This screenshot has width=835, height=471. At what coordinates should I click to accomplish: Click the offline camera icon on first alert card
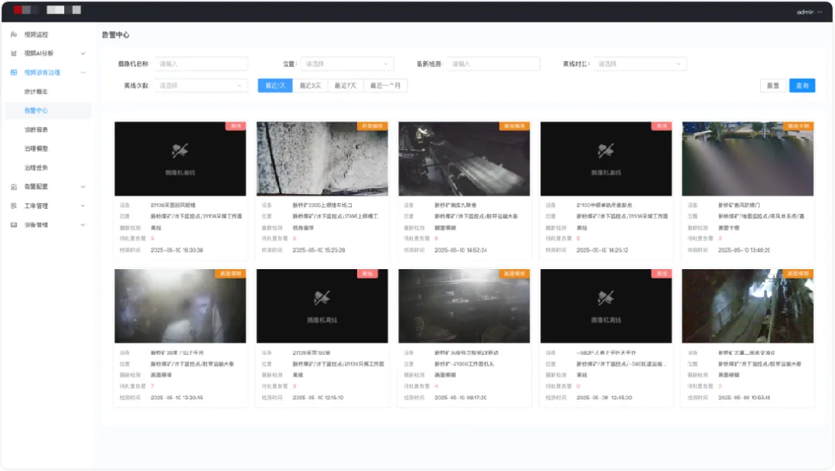[x=179, y=152]
